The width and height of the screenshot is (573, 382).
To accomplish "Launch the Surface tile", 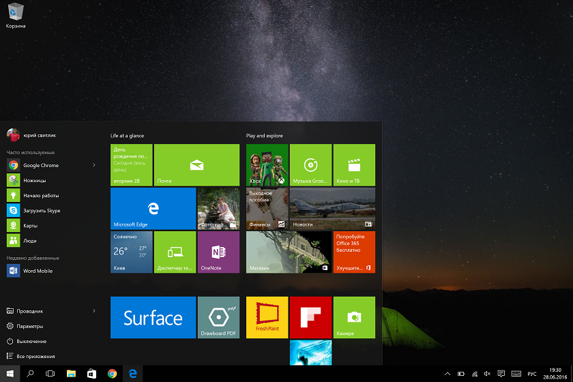I will [x=153, y=317].
